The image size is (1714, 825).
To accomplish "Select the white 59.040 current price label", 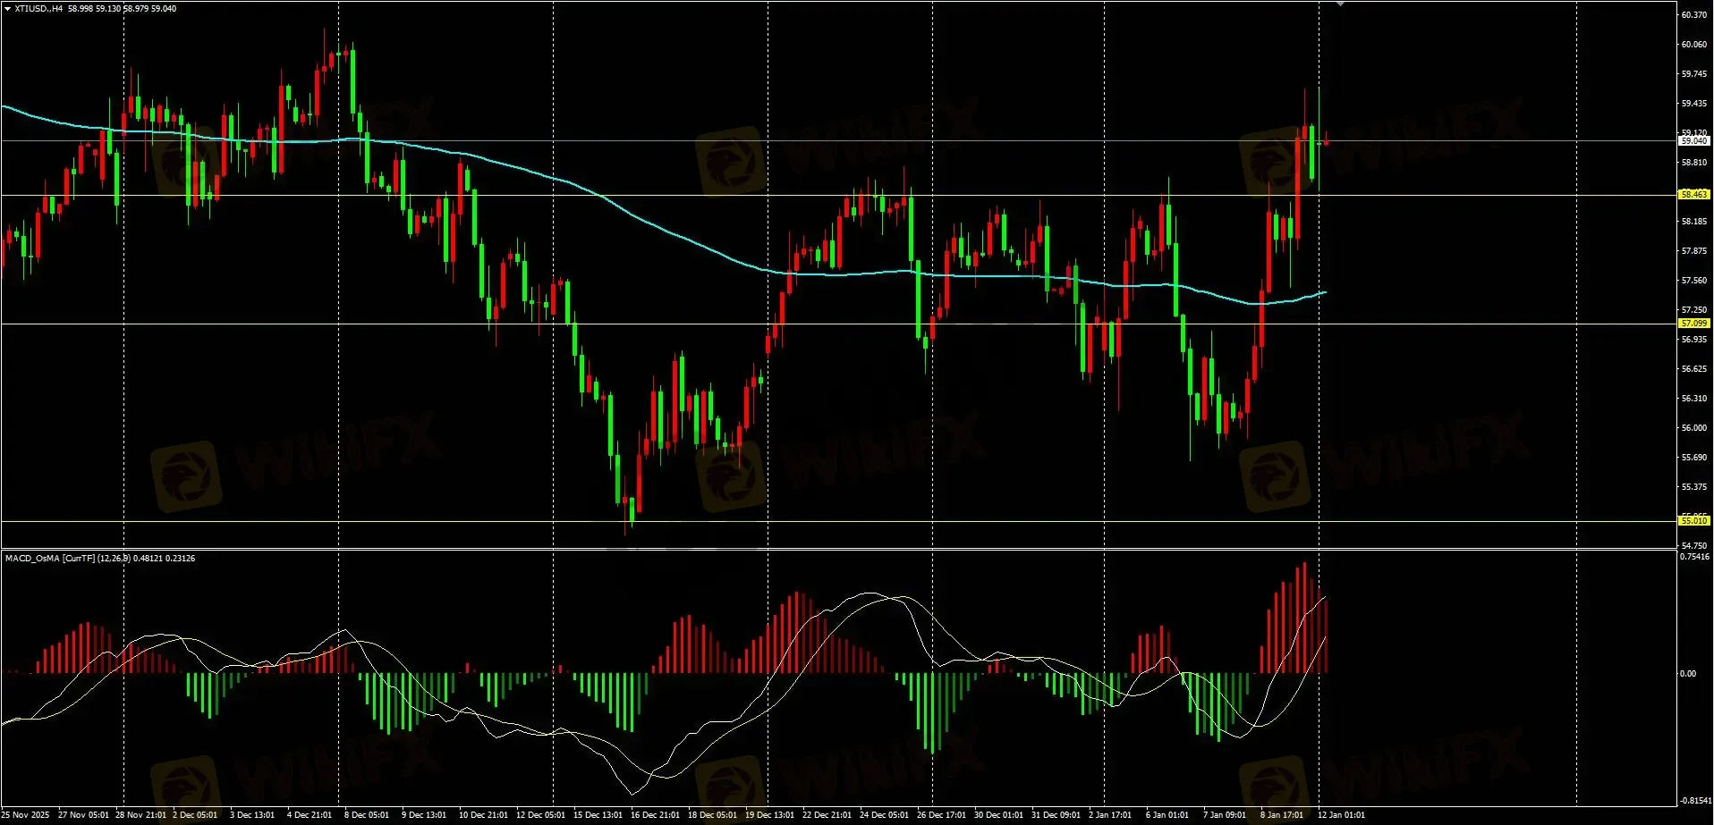I will (x=1694, y=141).
